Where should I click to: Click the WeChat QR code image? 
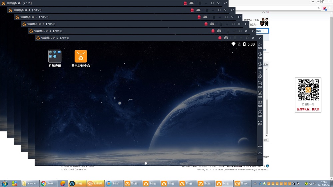coord(308,90)
